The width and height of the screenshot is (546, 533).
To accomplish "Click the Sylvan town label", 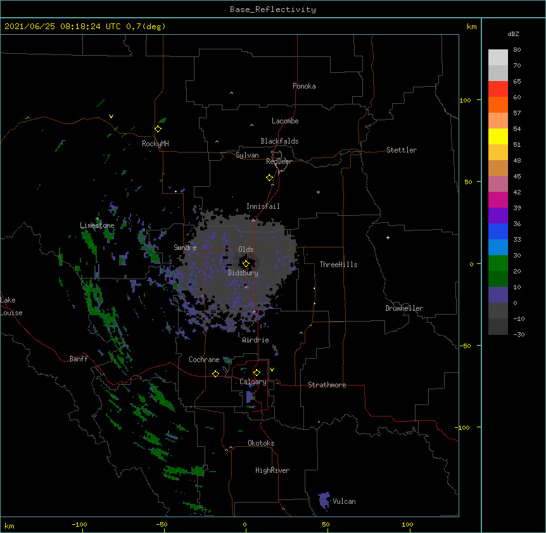I will (247, 155).
